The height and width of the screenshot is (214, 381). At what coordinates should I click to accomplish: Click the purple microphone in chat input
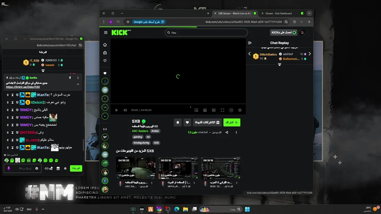click(9, 168)
